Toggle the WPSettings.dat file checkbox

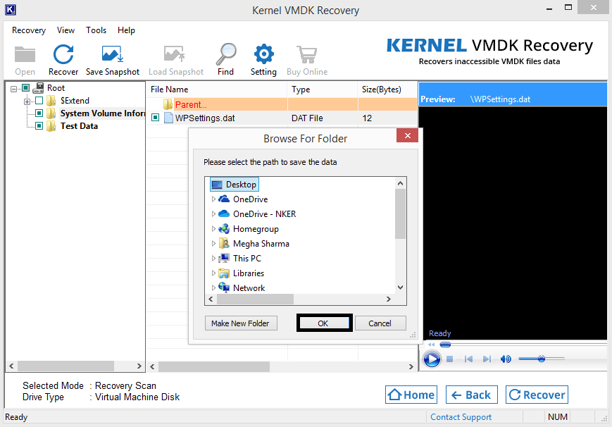click(x=156, y=118)
